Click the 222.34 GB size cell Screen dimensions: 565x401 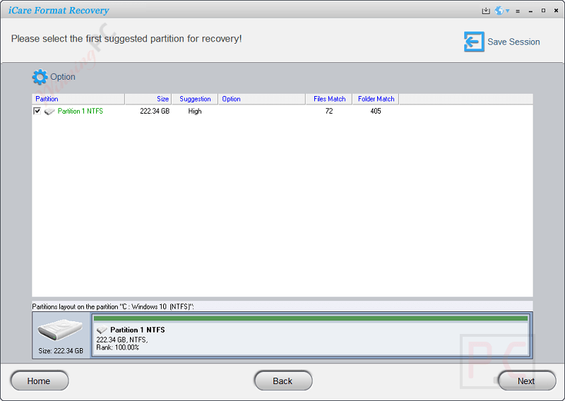[x=155, y=111]
